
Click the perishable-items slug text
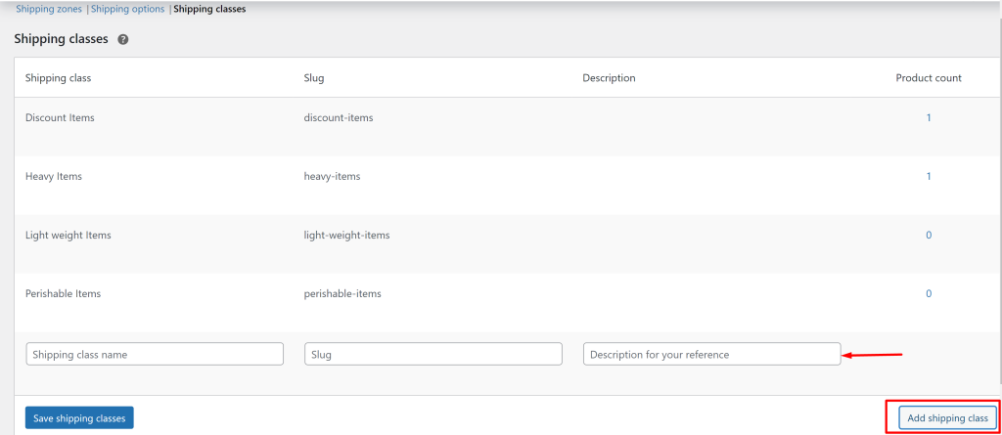click(342, 294)
